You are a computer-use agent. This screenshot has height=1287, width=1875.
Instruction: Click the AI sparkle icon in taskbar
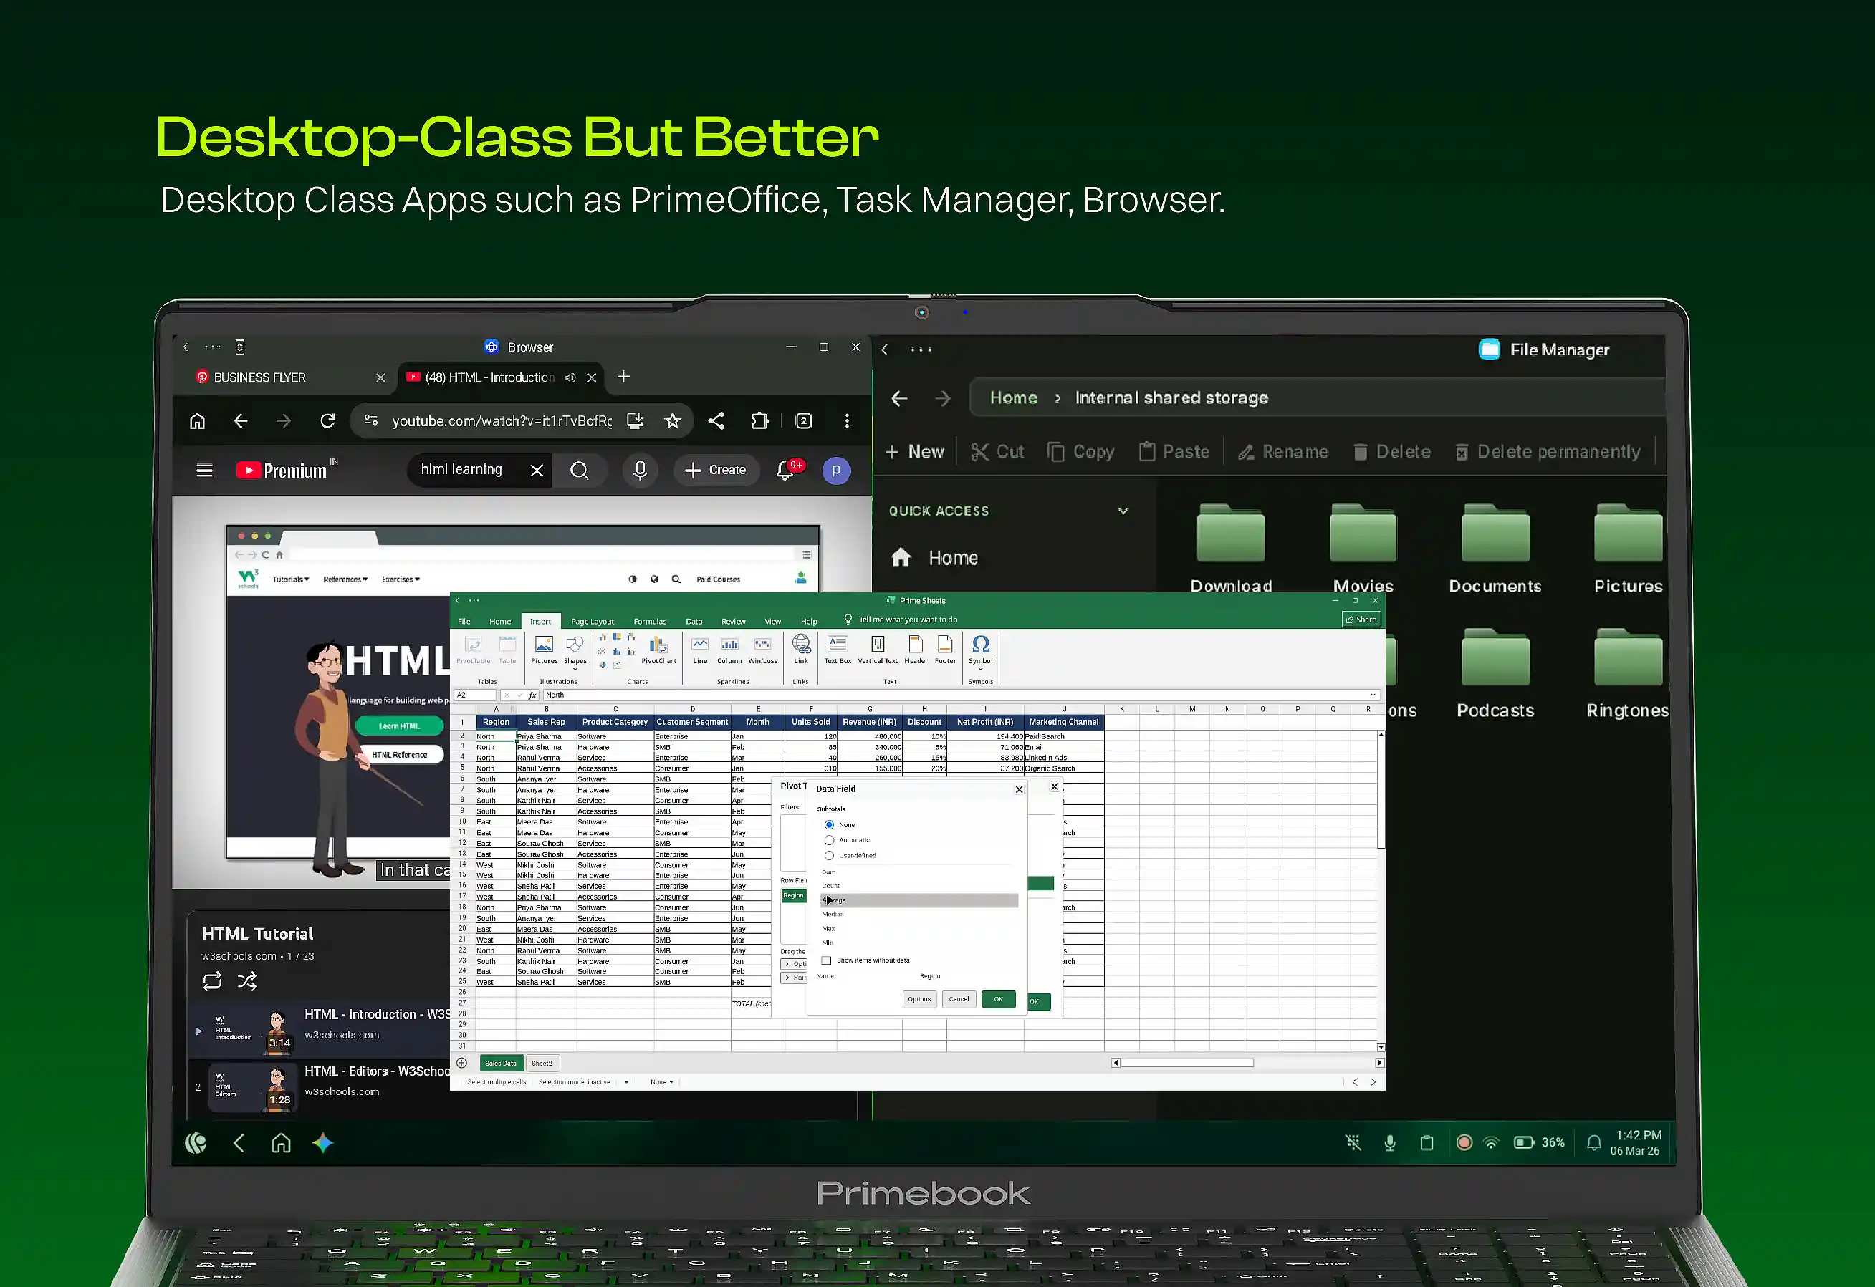(x=322, y=1142)
